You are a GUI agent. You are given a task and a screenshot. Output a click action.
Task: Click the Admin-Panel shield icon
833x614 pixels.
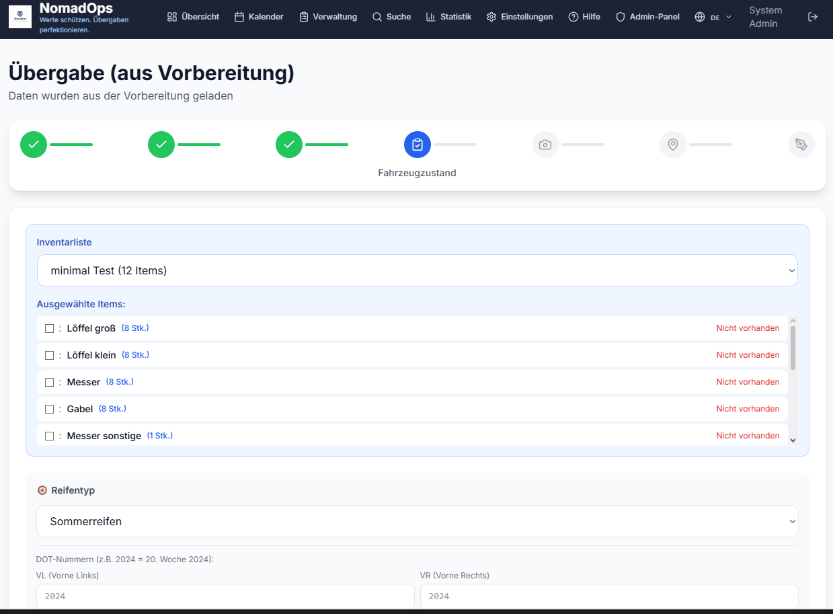coord(621,17)
